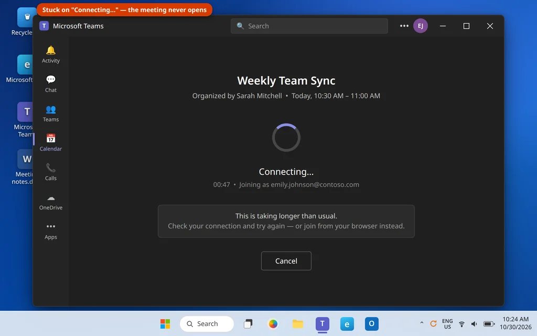Launch the colorful Copilot taskbar icon
Viewport: 537px width, 336px height.
pyautogui.click(x=273, y=323)
